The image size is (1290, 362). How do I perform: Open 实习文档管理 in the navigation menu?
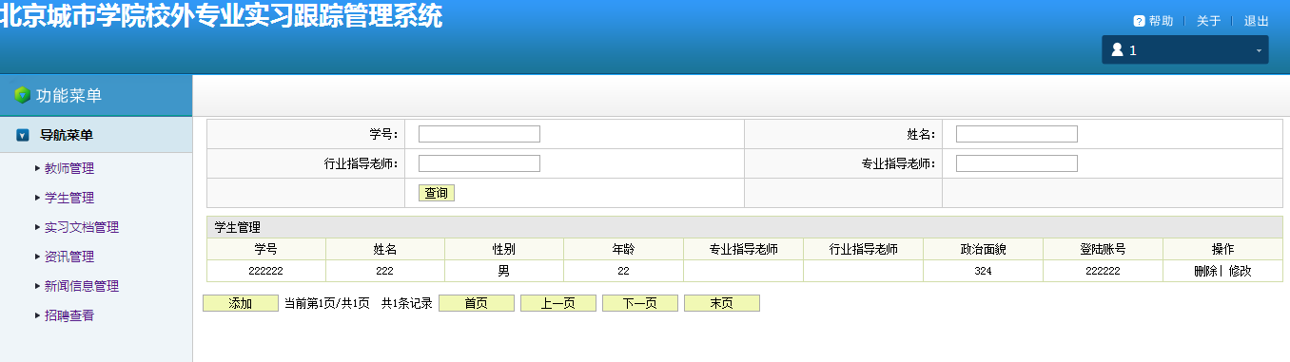coord(82,227)
